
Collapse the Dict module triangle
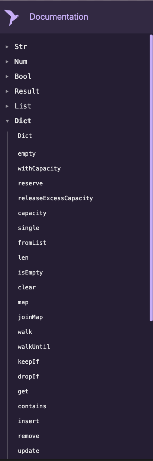pos(7,121)
